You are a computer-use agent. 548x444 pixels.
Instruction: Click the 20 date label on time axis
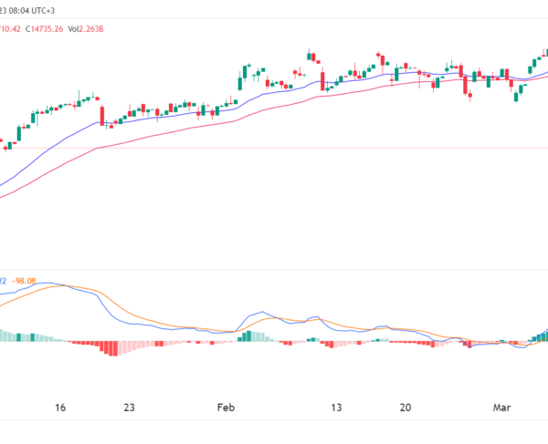tap(405, 407)
